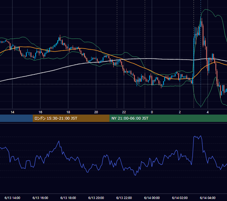Screen dimensions: 227x201
Task: Click the NY 21:00-06:00 JST session bar
Action: 168,118
